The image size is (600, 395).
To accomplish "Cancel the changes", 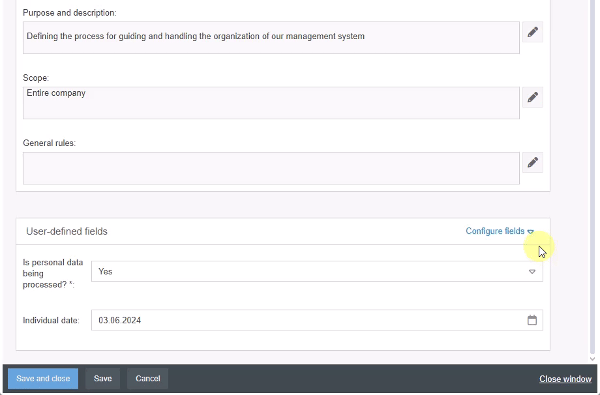I will [148, 379].
